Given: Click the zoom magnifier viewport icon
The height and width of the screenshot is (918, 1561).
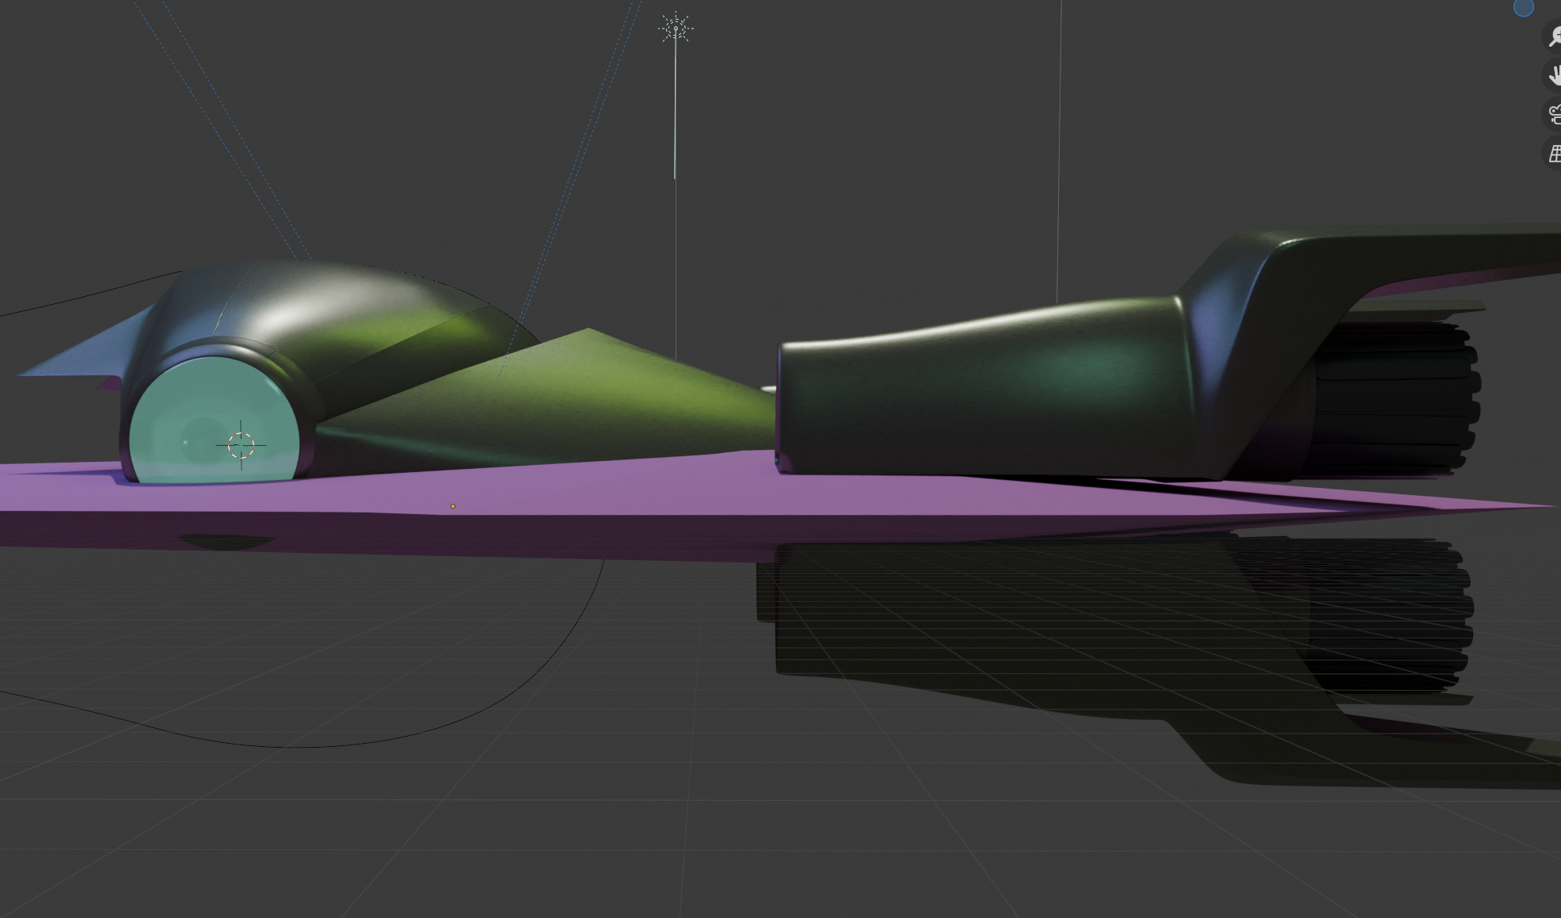Looking at the screenshot, I should (x=1554, y=36).
